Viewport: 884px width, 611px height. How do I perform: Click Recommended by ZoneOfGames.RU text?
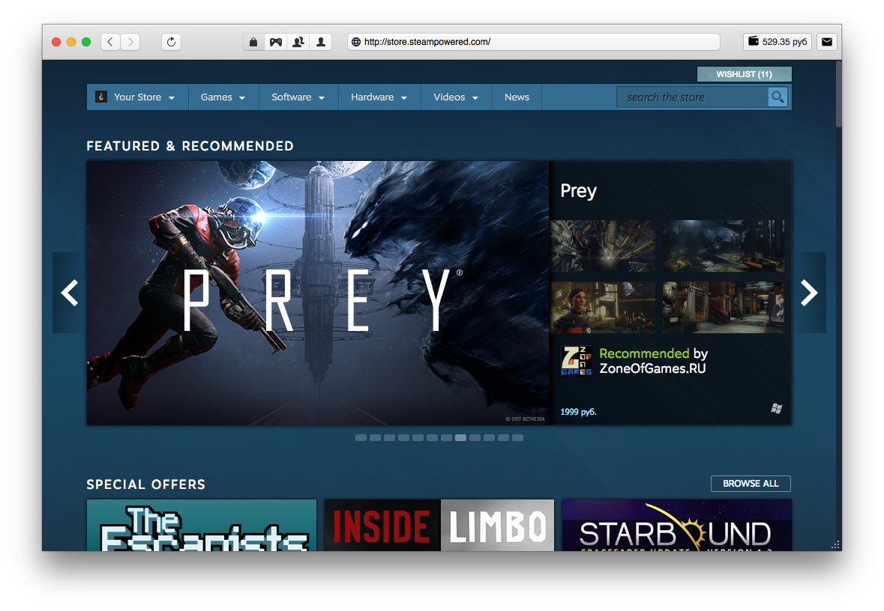653,361
